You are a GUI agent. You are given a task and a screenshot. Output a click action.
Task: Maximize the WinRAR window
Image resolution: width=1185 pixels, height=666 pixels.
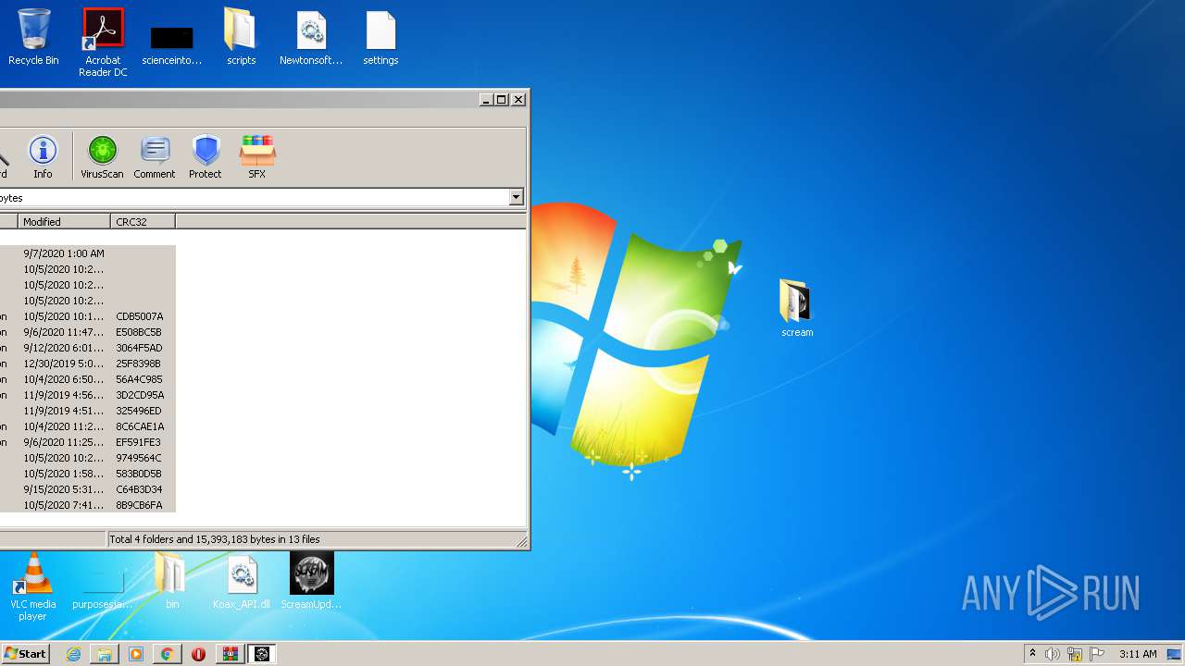[502, 99]
